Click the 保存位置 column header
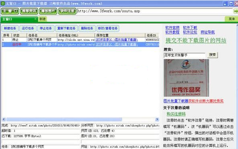 pos(120,35)
